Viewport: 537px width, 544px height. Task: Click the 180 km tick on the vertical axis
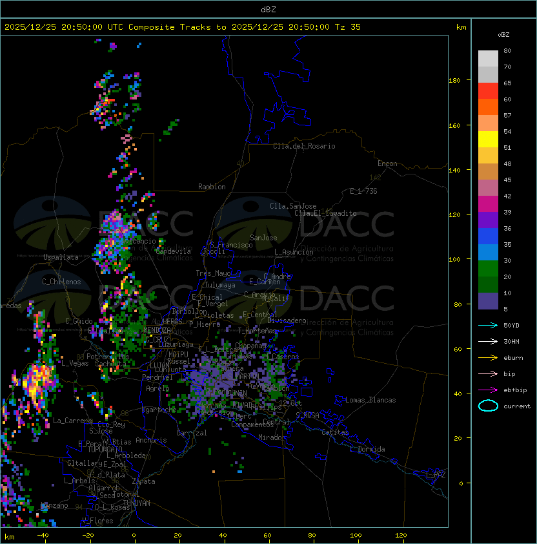click(x=454, y=81)
